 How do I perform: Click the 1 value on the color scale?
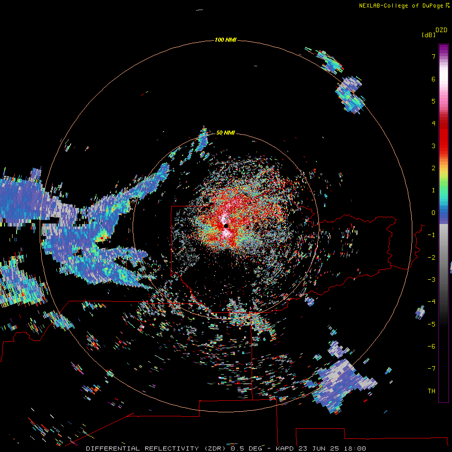pyautogui.click(x=433, y=190)
